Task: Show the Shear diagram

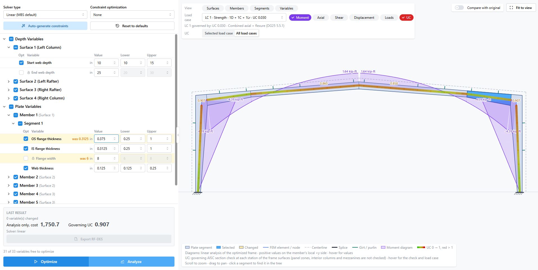Action: pos(339,17)
